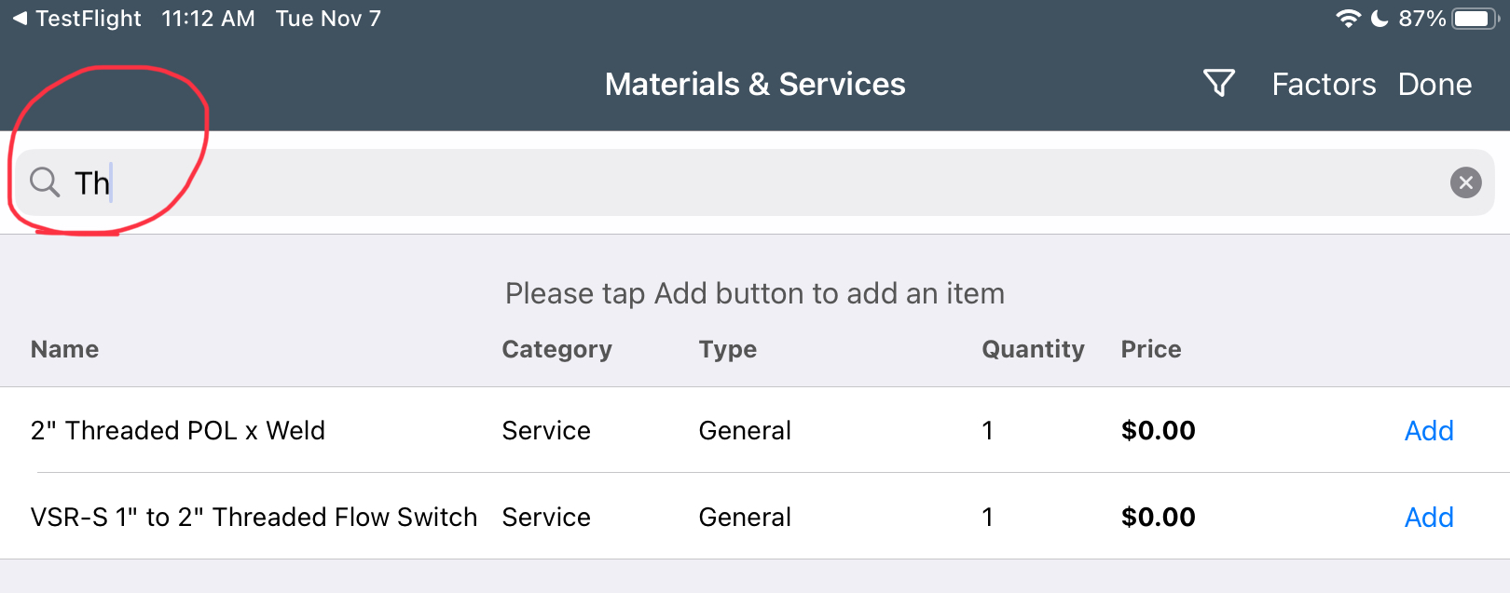Screen dimensions: 1510x593
Task: Tap the back arrow to TestFlight
Action: point(20,19)
